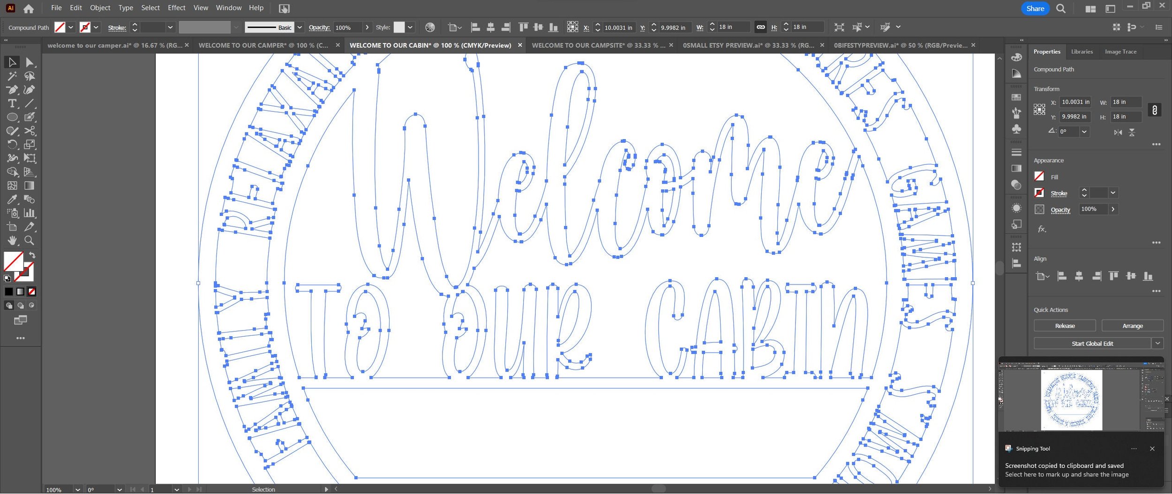1172x494 pixels.
Task: Open the Effect menu
Action: (x=176, y=8)
